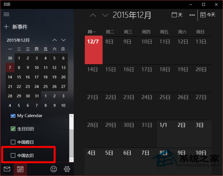This screenshot has width=223, height=176.
Task: Open feedback smiley icon
Action: 54,169
